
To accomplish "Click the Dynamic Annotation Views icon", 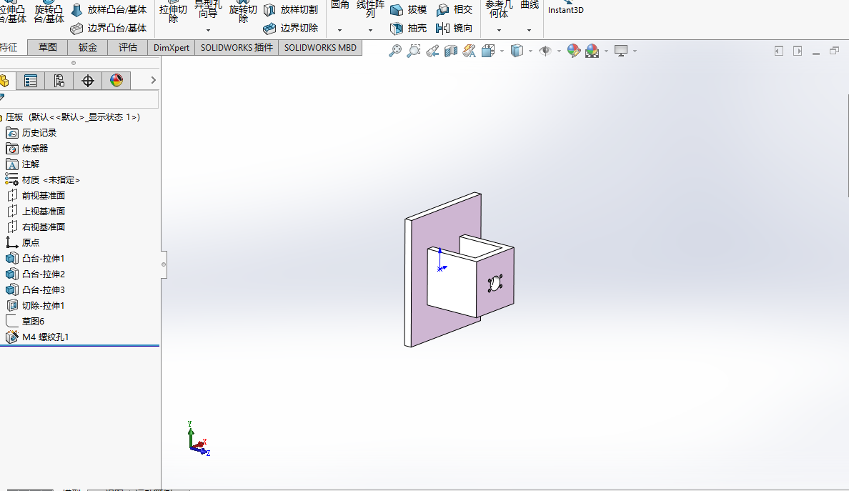I will [469, 51].
